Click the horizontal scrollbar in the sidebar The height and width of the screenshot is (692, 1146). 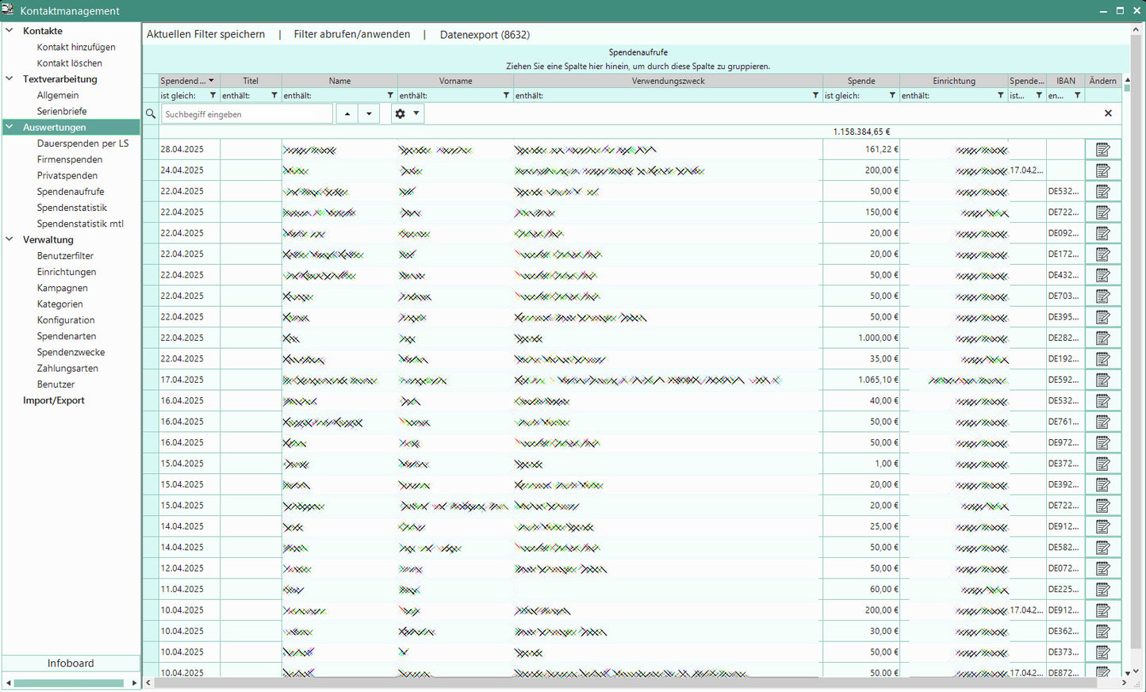click(70, 682)
